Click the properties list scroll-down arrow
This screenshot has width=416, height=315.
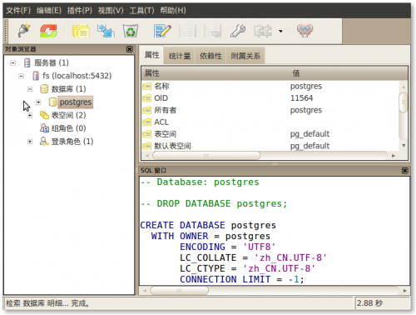click(x=404, y=146)
